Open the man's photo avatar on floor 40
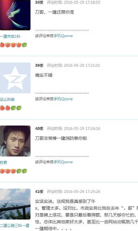The height and width of the screenshot is (231, 138). (15, 141)
